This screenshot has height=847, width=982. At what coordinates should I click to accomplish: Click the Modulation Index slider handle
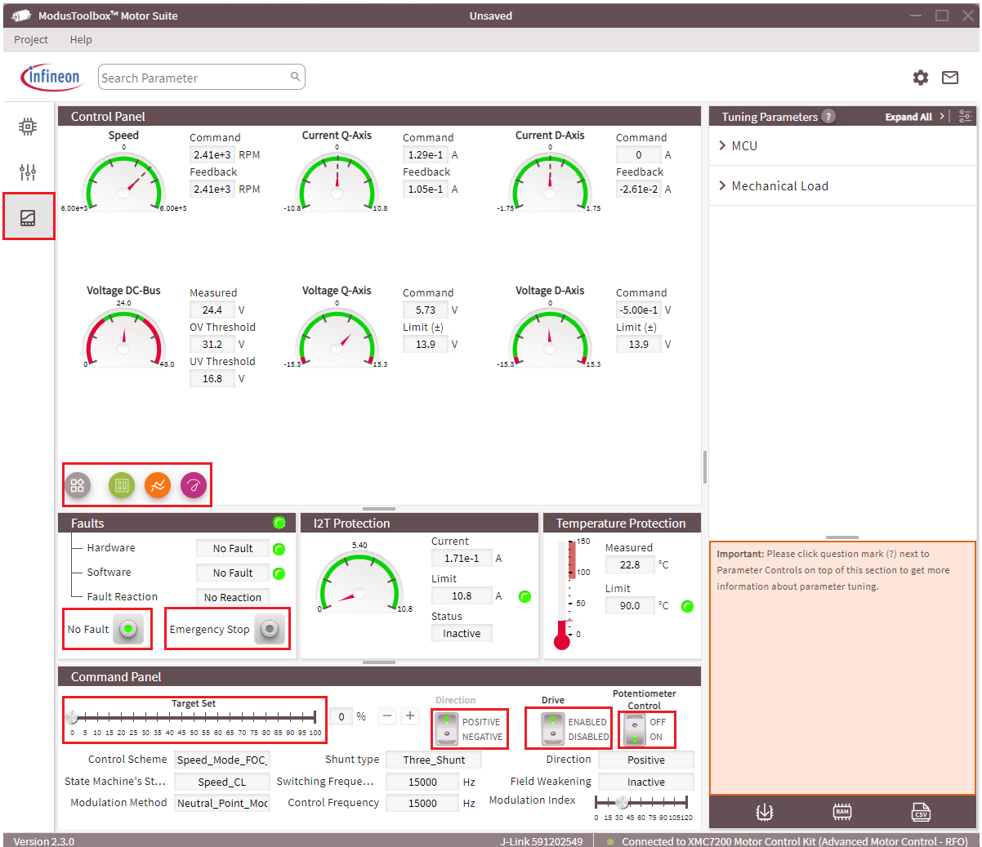coord(623,802)
